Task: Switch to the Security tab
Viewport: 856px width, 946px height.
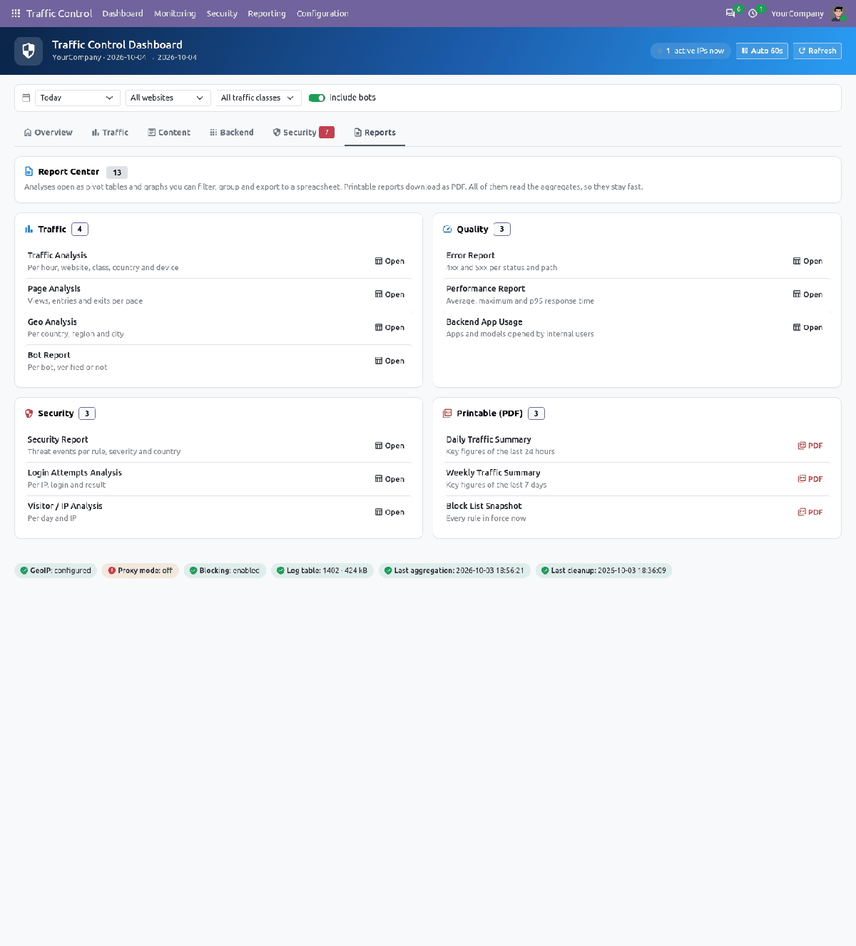Action: pos(304,133)
